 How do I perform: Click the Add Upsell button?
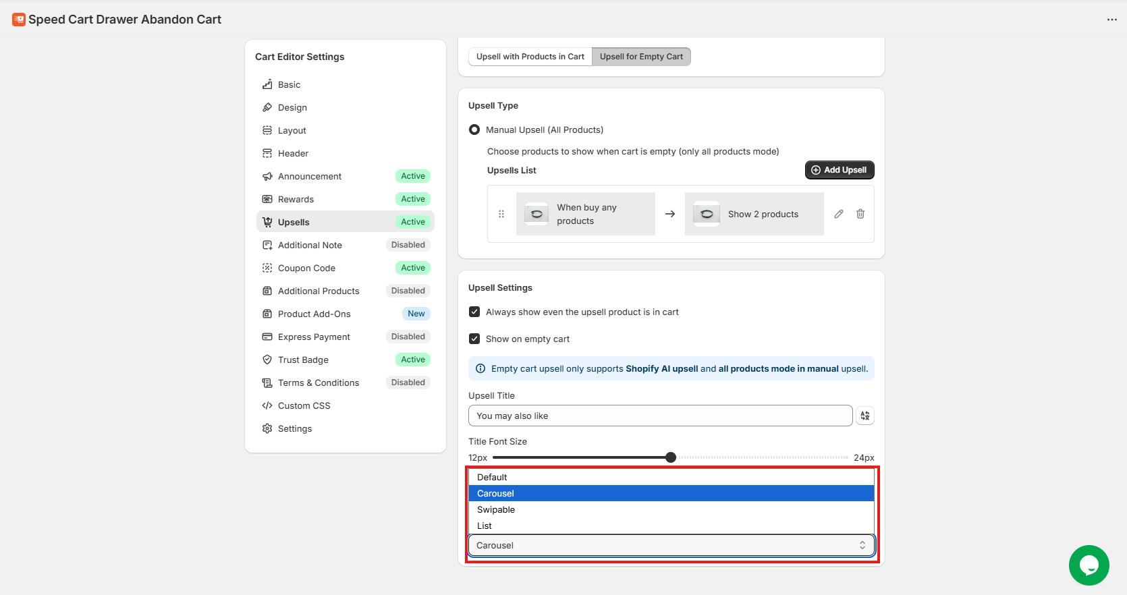[839, 170]
